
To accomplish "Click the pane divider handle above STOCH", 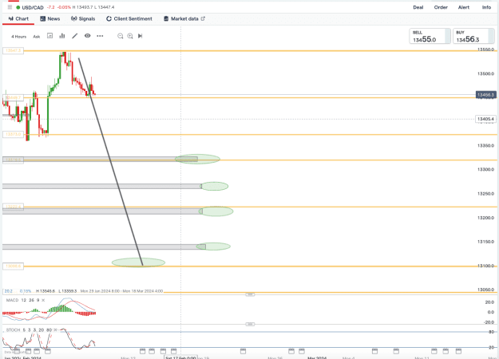I will [x=250, y=325].
